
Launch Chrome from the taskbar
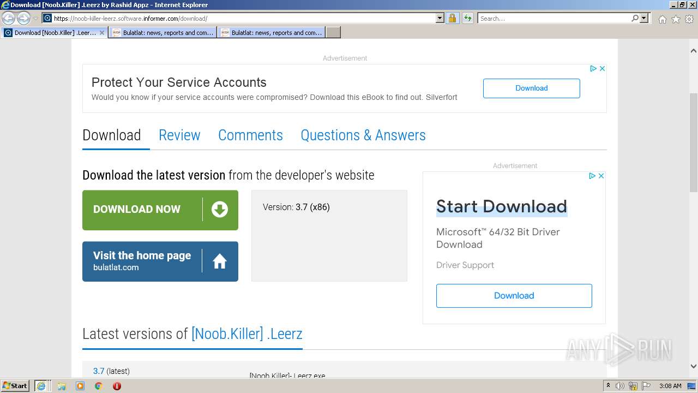[99, 386]
